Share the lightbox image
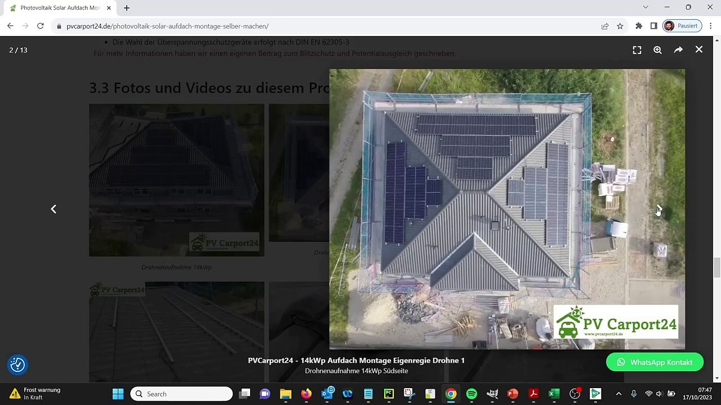Image resolution: width=721 pixels, height=405 pixels. coord(678,50)
